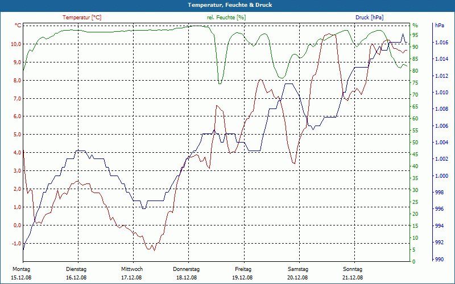Click the '1,0' temperature axis value
The image size is (455, 284).
(x=17, y=207)
